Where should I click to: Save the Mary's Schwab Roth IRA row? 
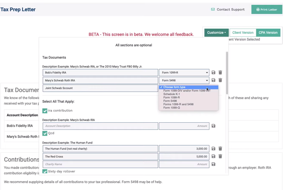pyautogui.click(x=213, y=80)
